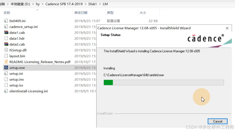Select the file name silentinstall-Licensing.ini

(28, 91)
